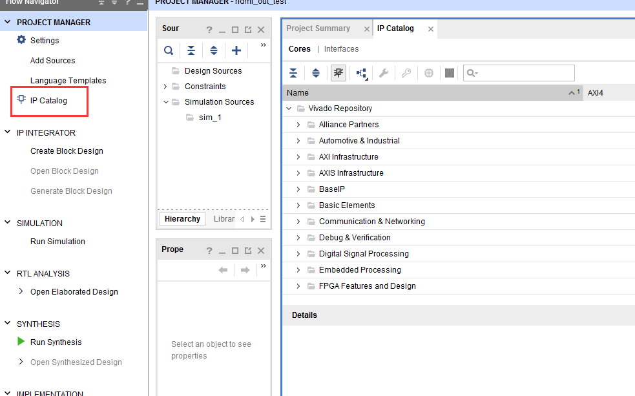Expand the Alliance Partners folder
This screenshot has height=396, width=635.
click(298, 124)
